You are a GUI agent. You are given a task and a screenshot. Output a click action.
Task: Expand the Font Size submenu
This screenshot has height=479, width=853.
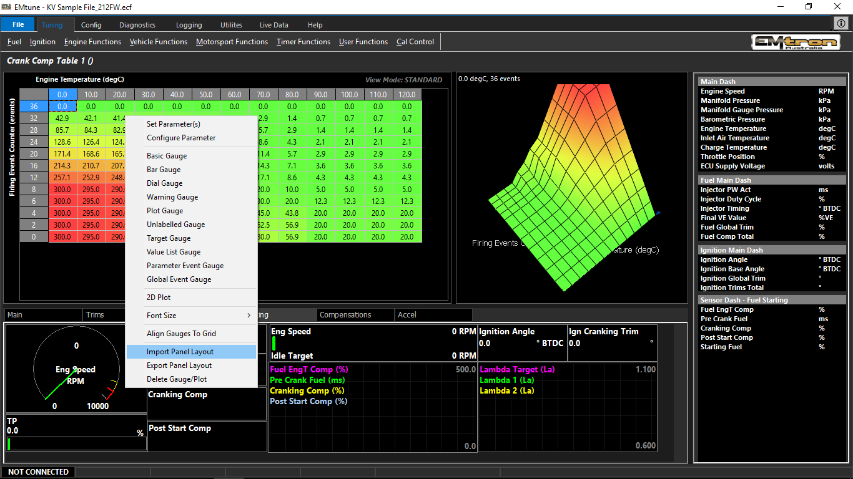coord(192,316)
